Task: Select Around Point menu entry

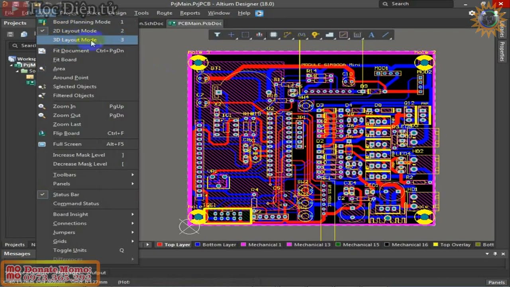Action: click(x=87, y=78)
